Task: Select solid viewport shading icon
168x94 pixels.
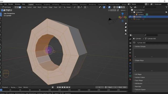Action: coord(119,7)
